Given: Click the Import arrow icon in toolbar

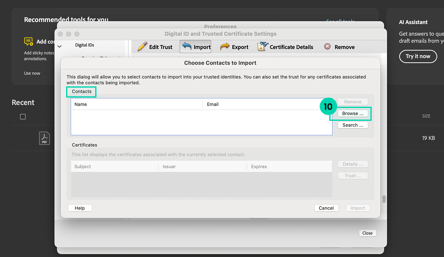Looking at the screenshot, I should tap(187, 47).
